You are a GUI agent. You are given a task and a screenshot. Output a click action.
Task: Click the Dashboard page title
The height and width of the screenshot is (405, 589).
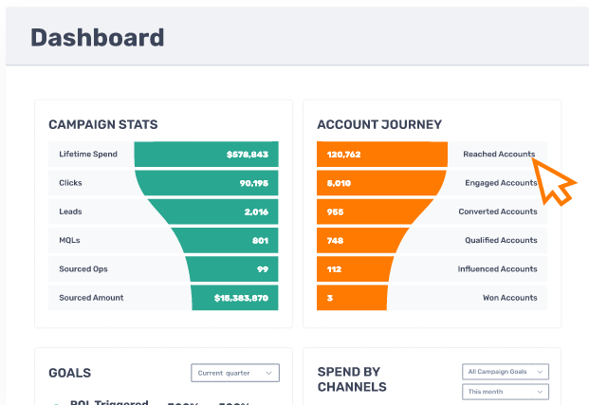(98, 38)
